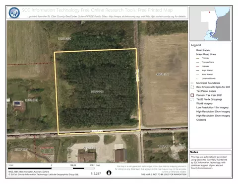Click parcel label '2003-000' at lower left
The width and height of the screenshot is (238, 184).
pos(21,150)
